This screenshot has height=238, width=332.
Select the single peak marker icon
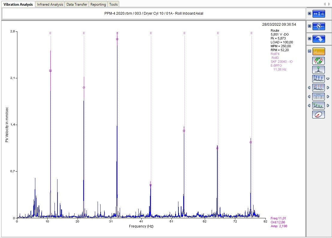point(319,70)
